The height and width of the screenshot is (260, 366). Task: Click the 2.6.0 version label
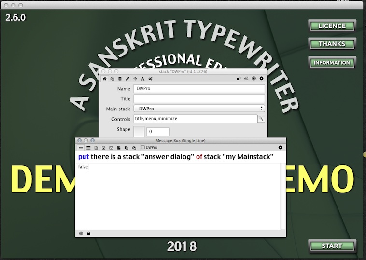15,18
